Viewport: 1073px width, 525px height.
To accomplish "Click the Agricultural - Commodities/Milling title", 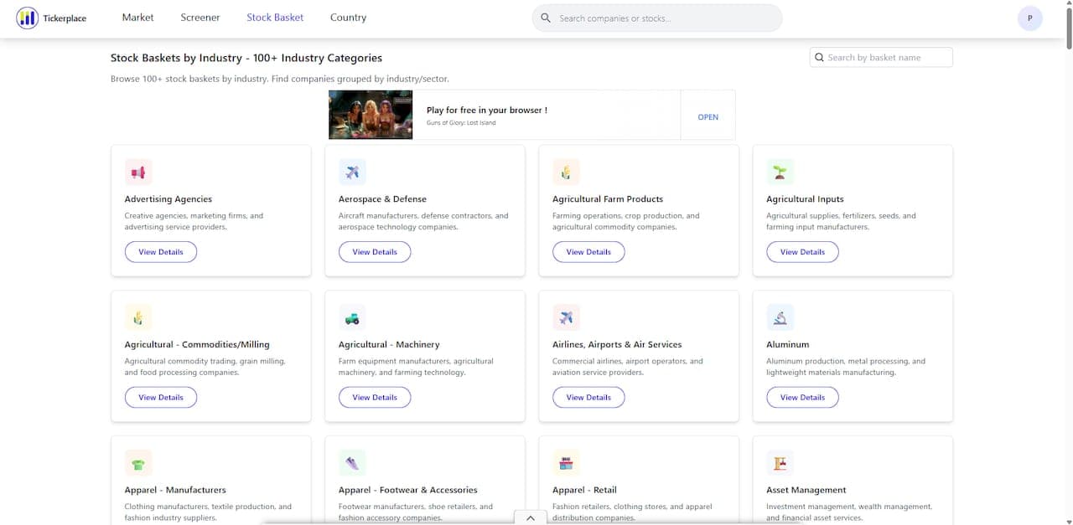I will click(x=197, y=345).
